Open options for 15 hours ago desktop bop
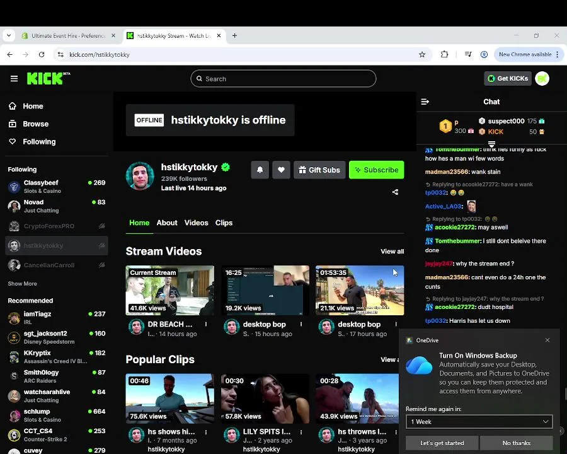567x454 pixels. pos(301,324)
